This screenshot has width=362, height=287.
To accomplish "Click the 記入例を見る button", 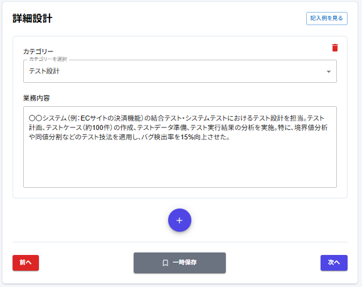I will pos(327,18).
